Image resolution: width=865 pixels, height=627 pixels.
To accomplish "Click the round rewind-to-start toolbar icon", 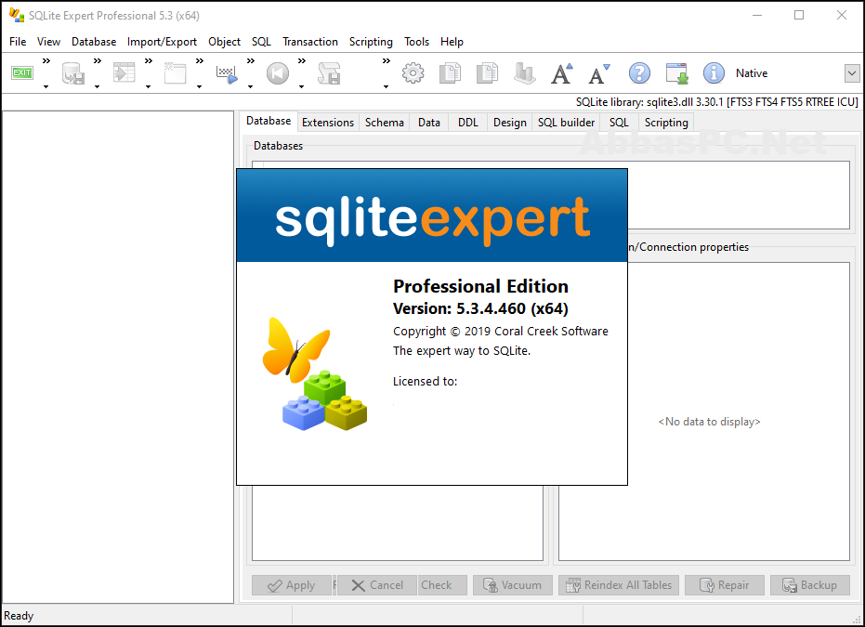I will pos(278,73).
